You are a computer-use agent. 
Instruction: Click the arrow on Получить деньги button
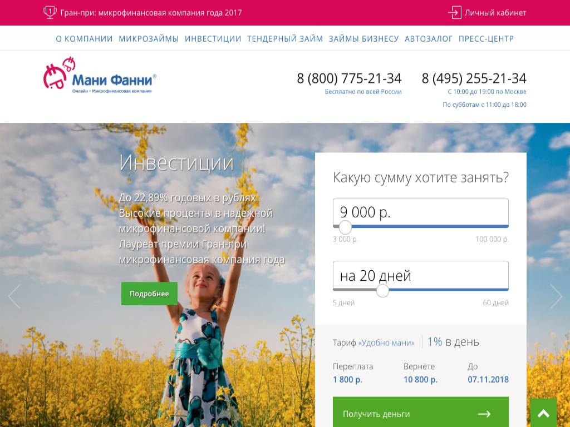point(484,414)
